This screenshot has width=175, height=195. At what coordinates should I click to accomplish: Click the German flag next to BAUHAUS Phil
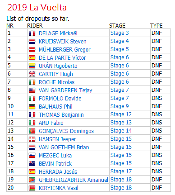point(32,107)
